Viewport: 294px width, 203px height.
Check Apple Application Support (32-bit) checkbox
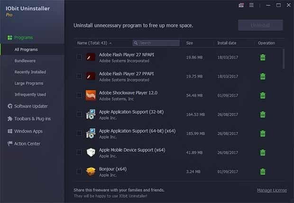[79, 114]
